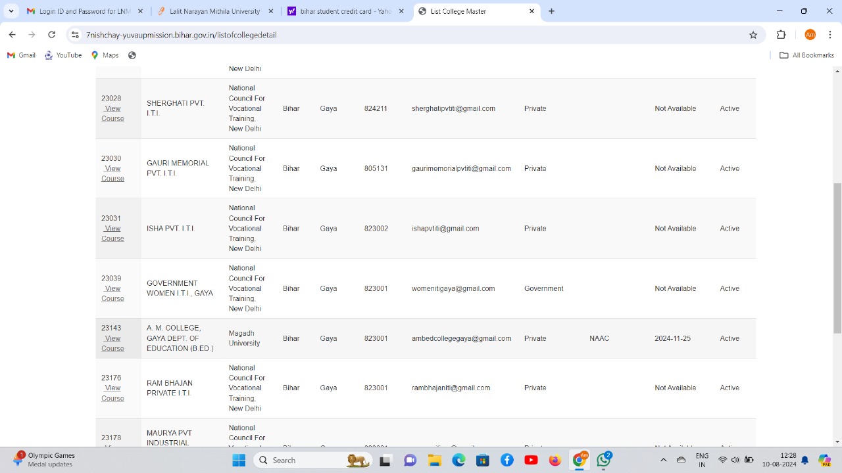Launch WhatsApp from the taskbar
The width and height of the screenshot is (842, 473).
point(604,461)
